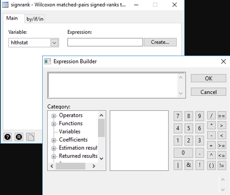
Task: Select Functions tree item label
Action: (71, 123)
